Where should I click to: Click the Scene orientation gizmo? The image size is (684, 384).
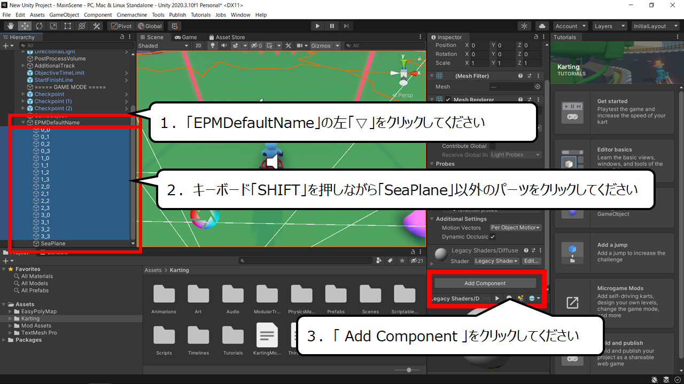(403, 72)
